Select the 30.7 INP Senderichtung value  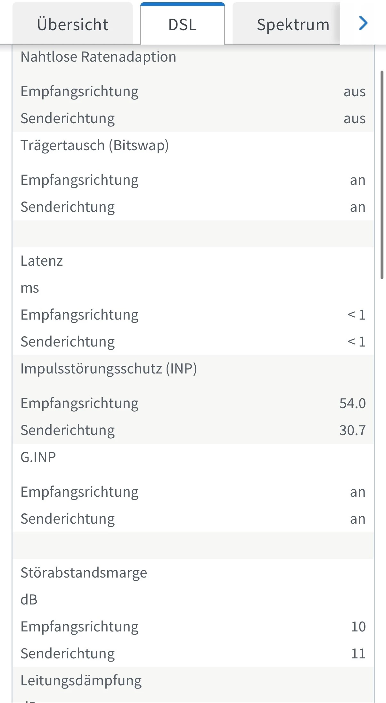coord(352,430)
